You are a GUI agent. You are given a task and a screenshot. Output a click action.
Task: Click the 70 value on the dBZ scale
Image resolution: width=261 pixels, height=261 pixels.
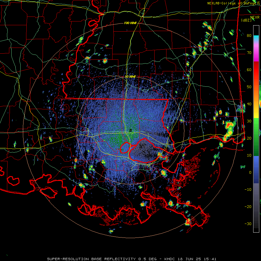pos(249,52)
